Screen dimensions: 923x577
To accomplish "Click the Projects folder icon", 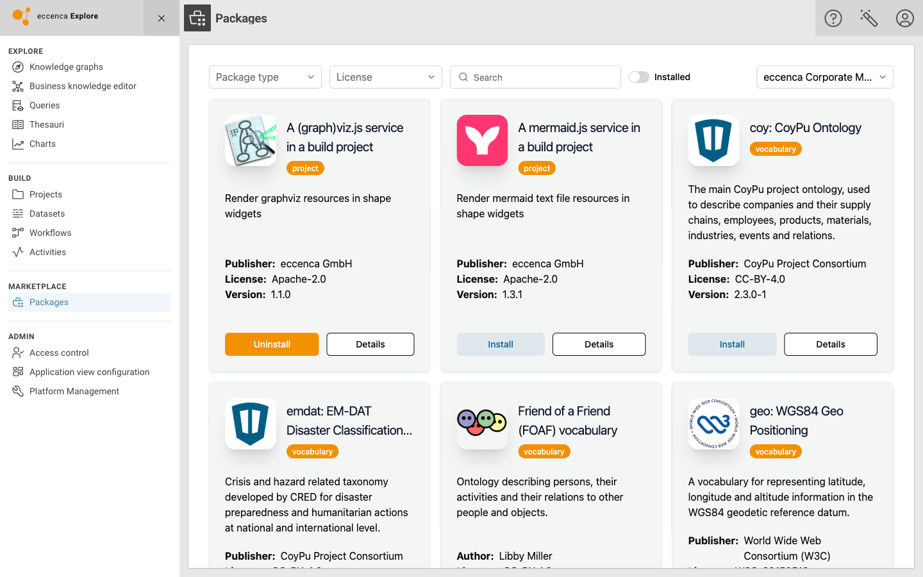I will point(18,194).
